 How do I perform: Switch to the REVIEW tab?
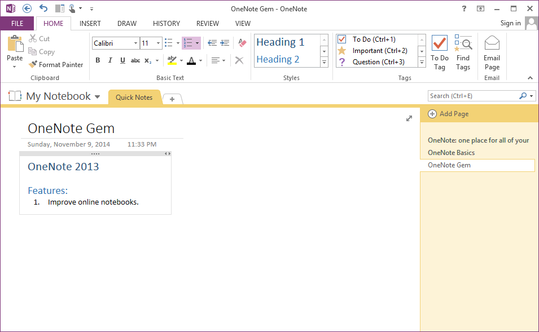[x=208, y=23]
